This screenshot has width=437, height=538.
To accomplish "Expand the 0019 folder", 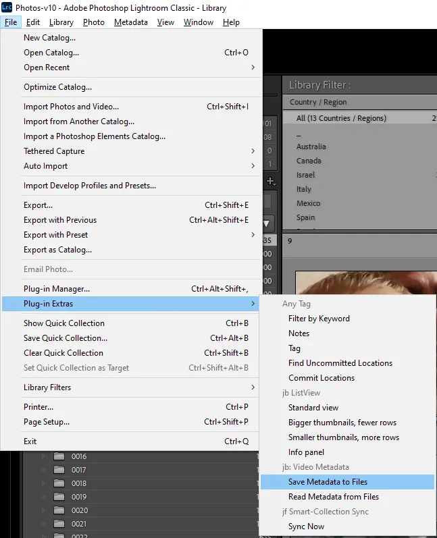I will [x=45, y=497].
